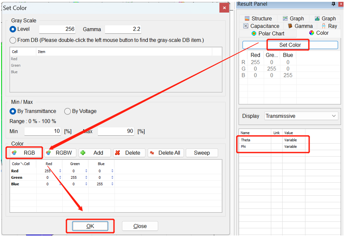Open the Structure tab in Result Panel
The height and width of the screenshot is (238, 345).
258,18
